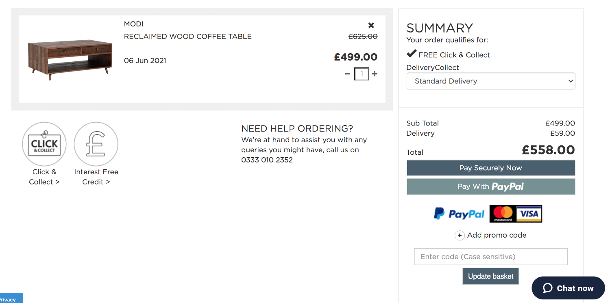Open the Standard Delivery dropdown
610x303 pixels.
pyautogui.click(x=490, y=81)
